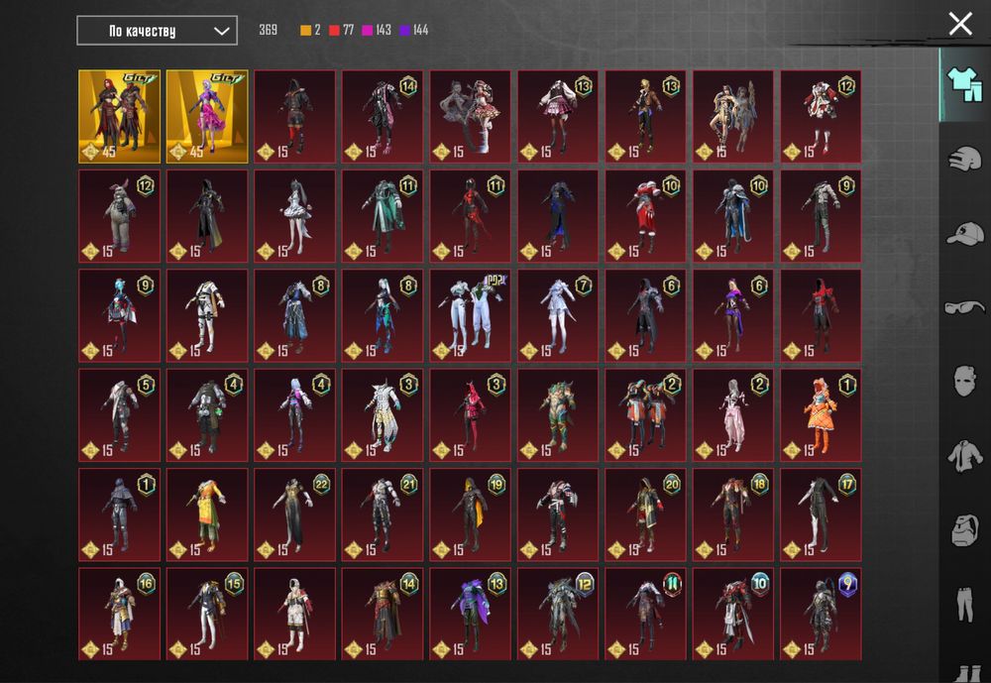Select the level 17 black-white outfit
Viewport: 991px width, 683px height.
(x=821, y=514)
